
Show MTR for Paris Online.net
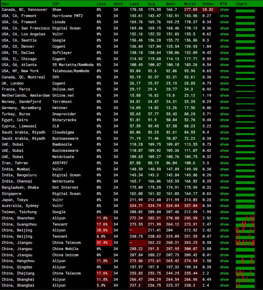224,89
